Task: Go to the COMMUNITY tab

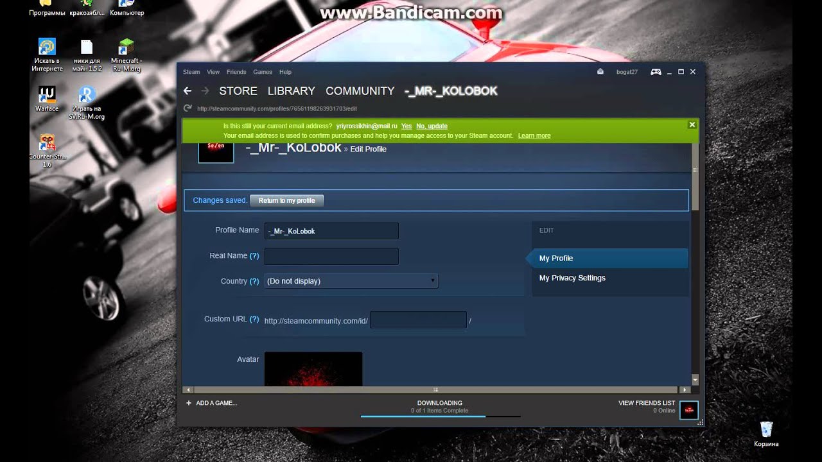Action: tap(360, 91)
